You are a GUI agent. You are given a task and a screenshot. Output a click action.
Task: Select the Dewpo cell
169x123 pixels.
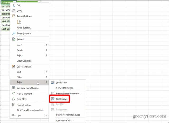click(x=5, y=18)
